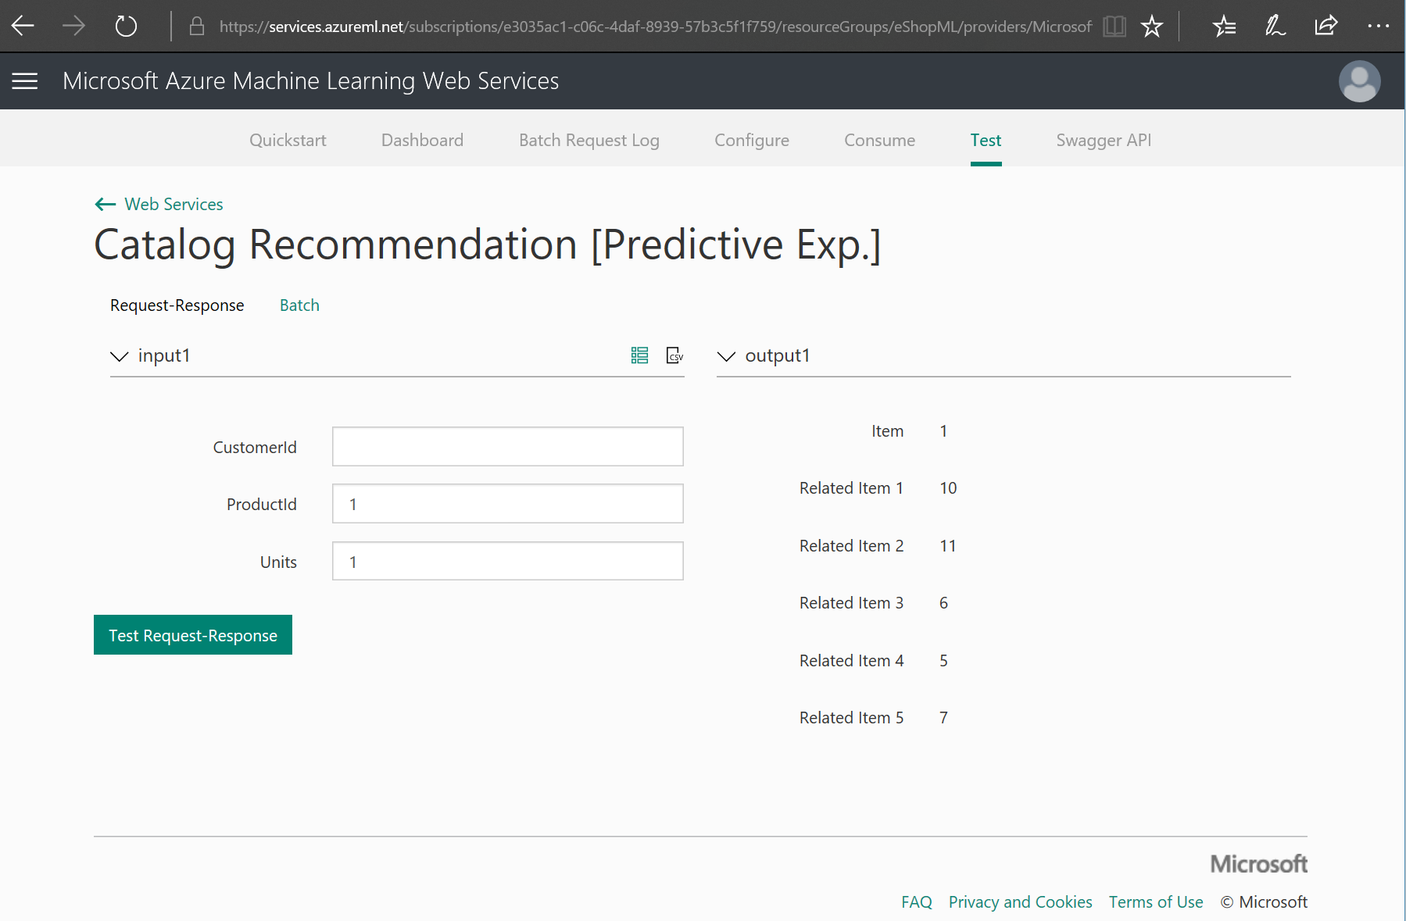
Task: Collapse the input1 section
Action: pyautogui.click(x=119, y=356)
